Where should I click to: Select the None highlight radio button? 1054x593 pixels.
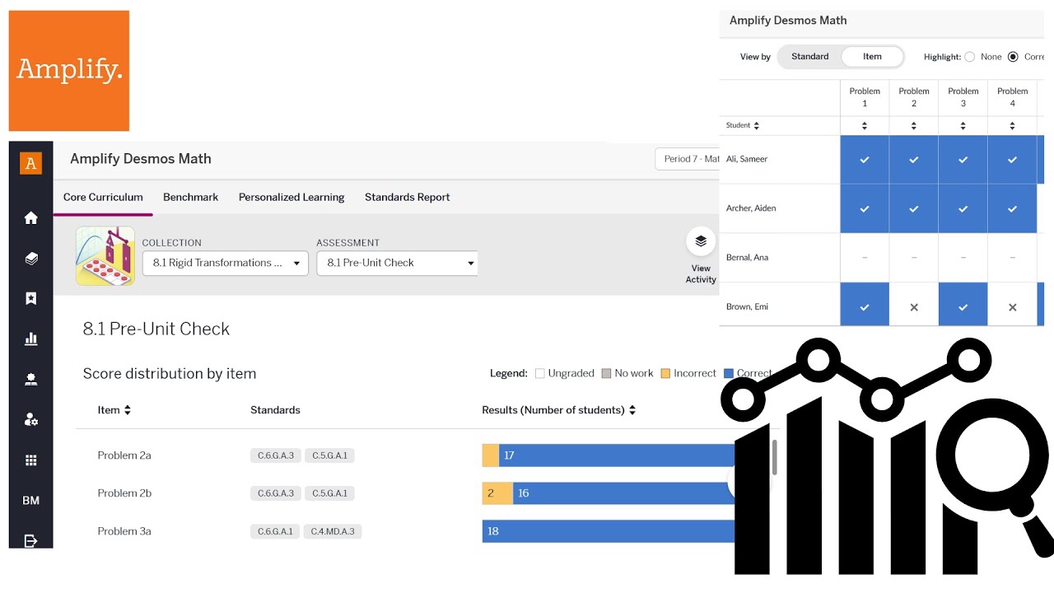(969, 57)
